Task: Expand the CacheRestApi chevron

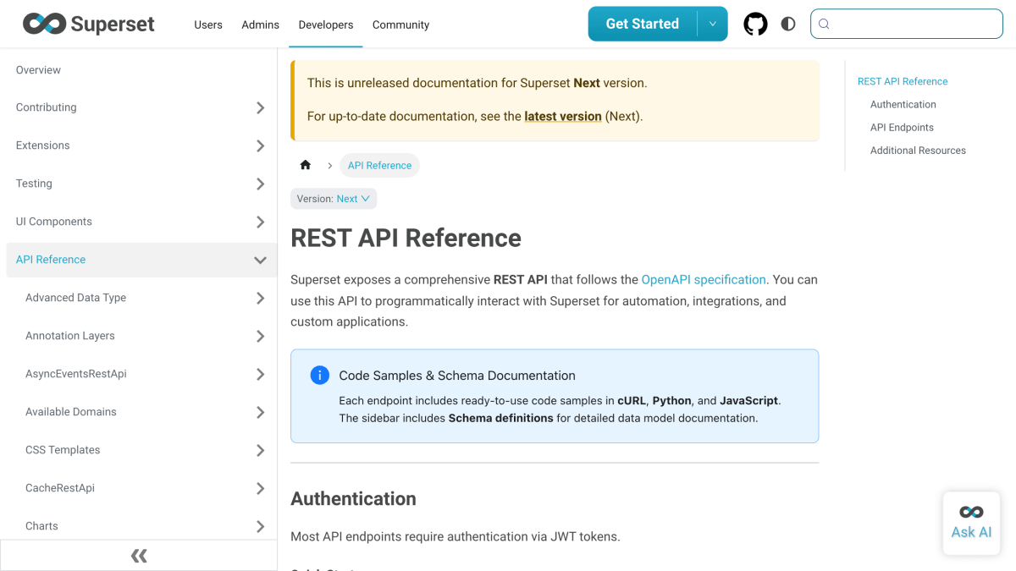Action: tap(260, 488)
